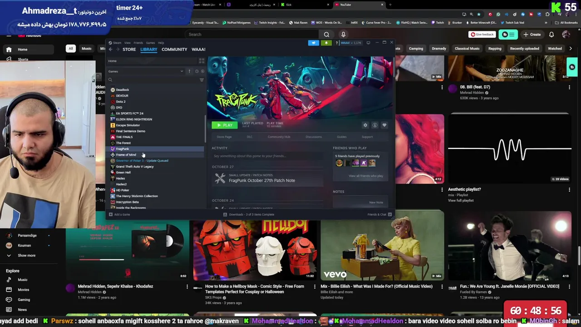This screenshot has width=581, height=327.
Task: Switch to Steam COMMUNITY tab
Action: (174, 49)
